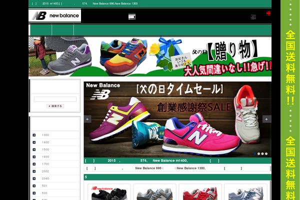Select the first blue slideshow dot
Screen dimensions: 300x200
coord(255,153)
